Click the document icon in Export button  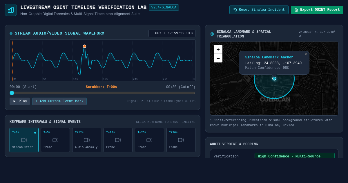click(x=296, y=10)
